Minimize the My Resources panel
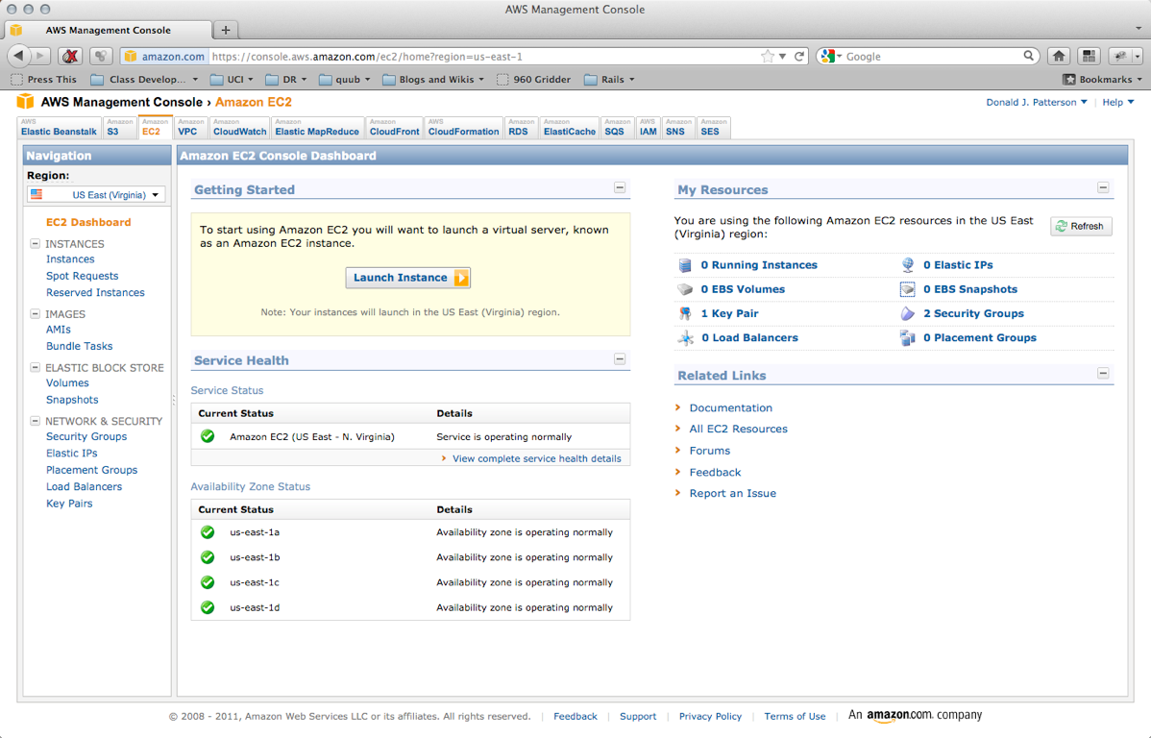This screenshot has width=1151, height=738. click(x=1103, y=188)
